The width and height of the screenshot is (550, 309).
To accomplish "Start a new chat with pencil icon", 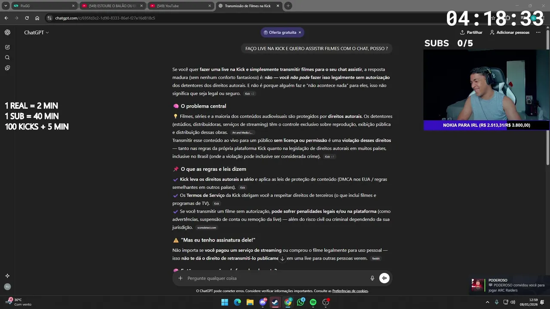I will point(7,47).
